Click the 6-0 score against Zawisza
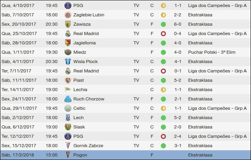Viewport: 251px width, 160px height. click(178, 24)
